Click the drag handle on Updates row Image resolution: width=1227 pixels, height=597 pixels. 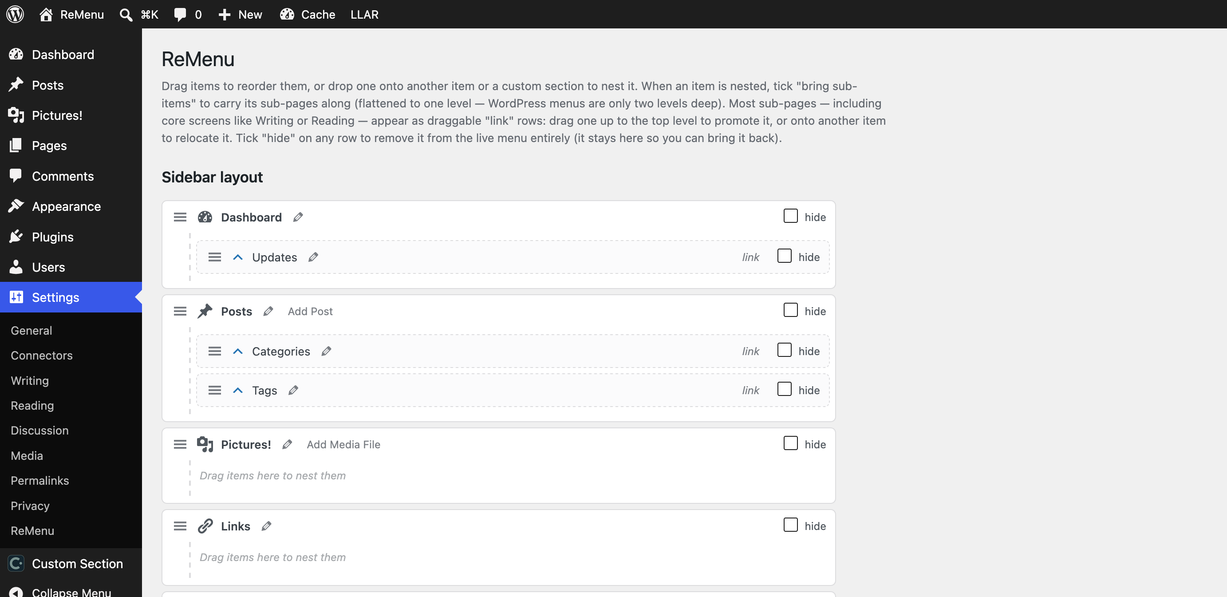[215, 257]
